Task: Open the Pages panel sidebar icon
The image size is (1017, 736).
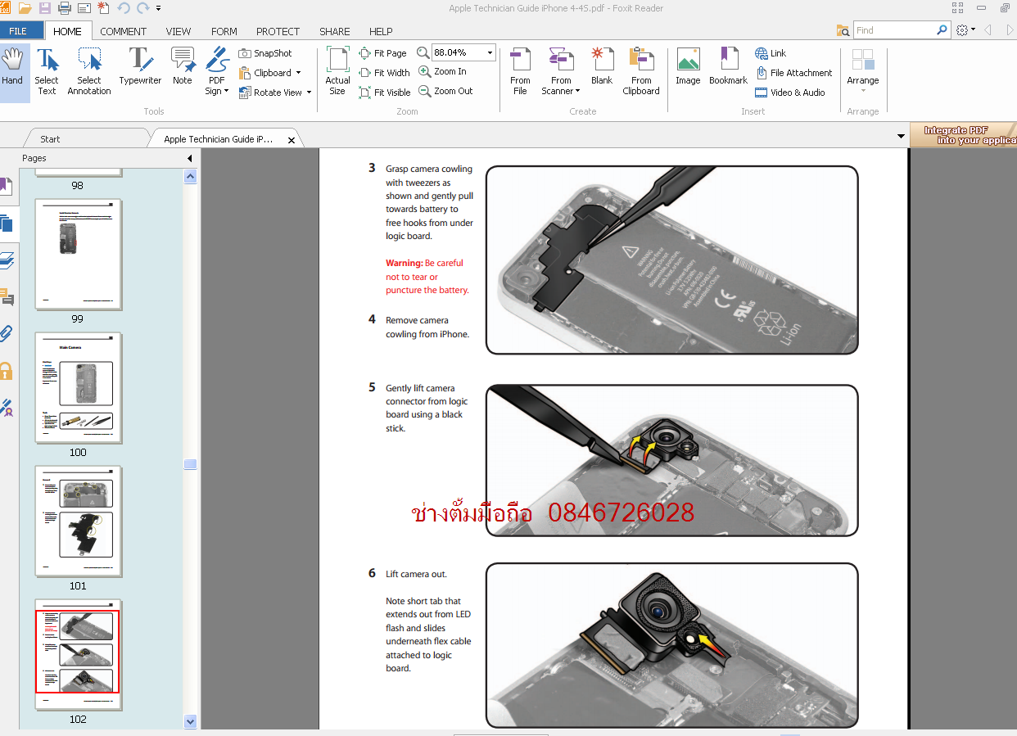Action: coord(7,224)
